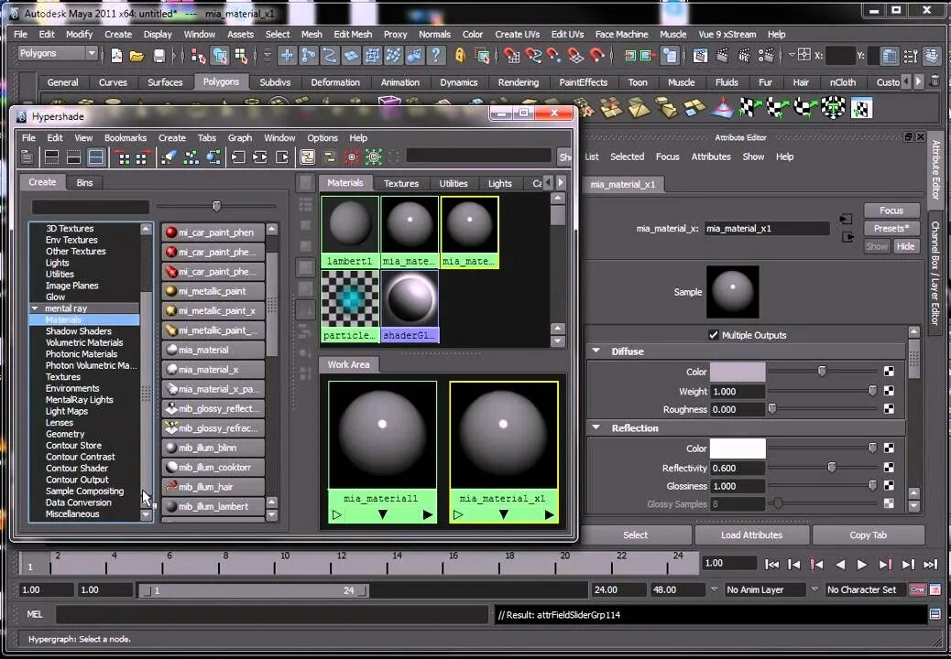951x659 pixels.
Task: Click the Load Attributes button
Action: point(752,535)
